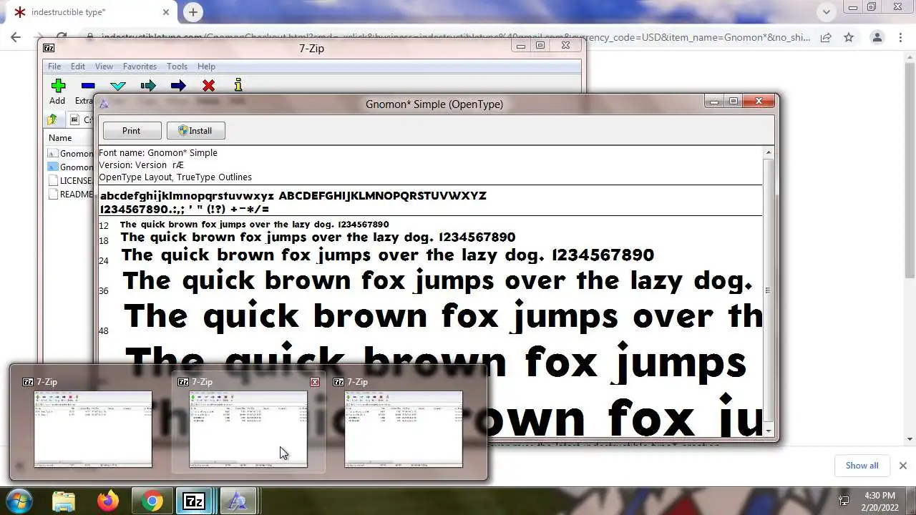Screen dimensions: 916x515
Task: Open the Chrome profile avatar
Action: point(877,37)
